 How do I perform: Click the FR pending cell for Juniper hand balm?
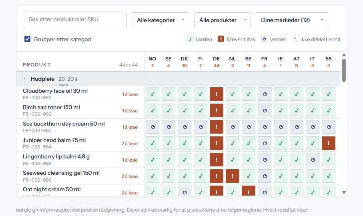[x=265, y=143]
